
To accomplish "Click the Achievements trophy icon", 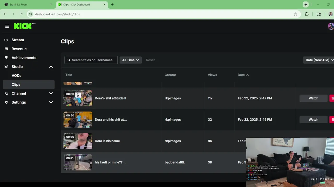I will click(6, 58).
